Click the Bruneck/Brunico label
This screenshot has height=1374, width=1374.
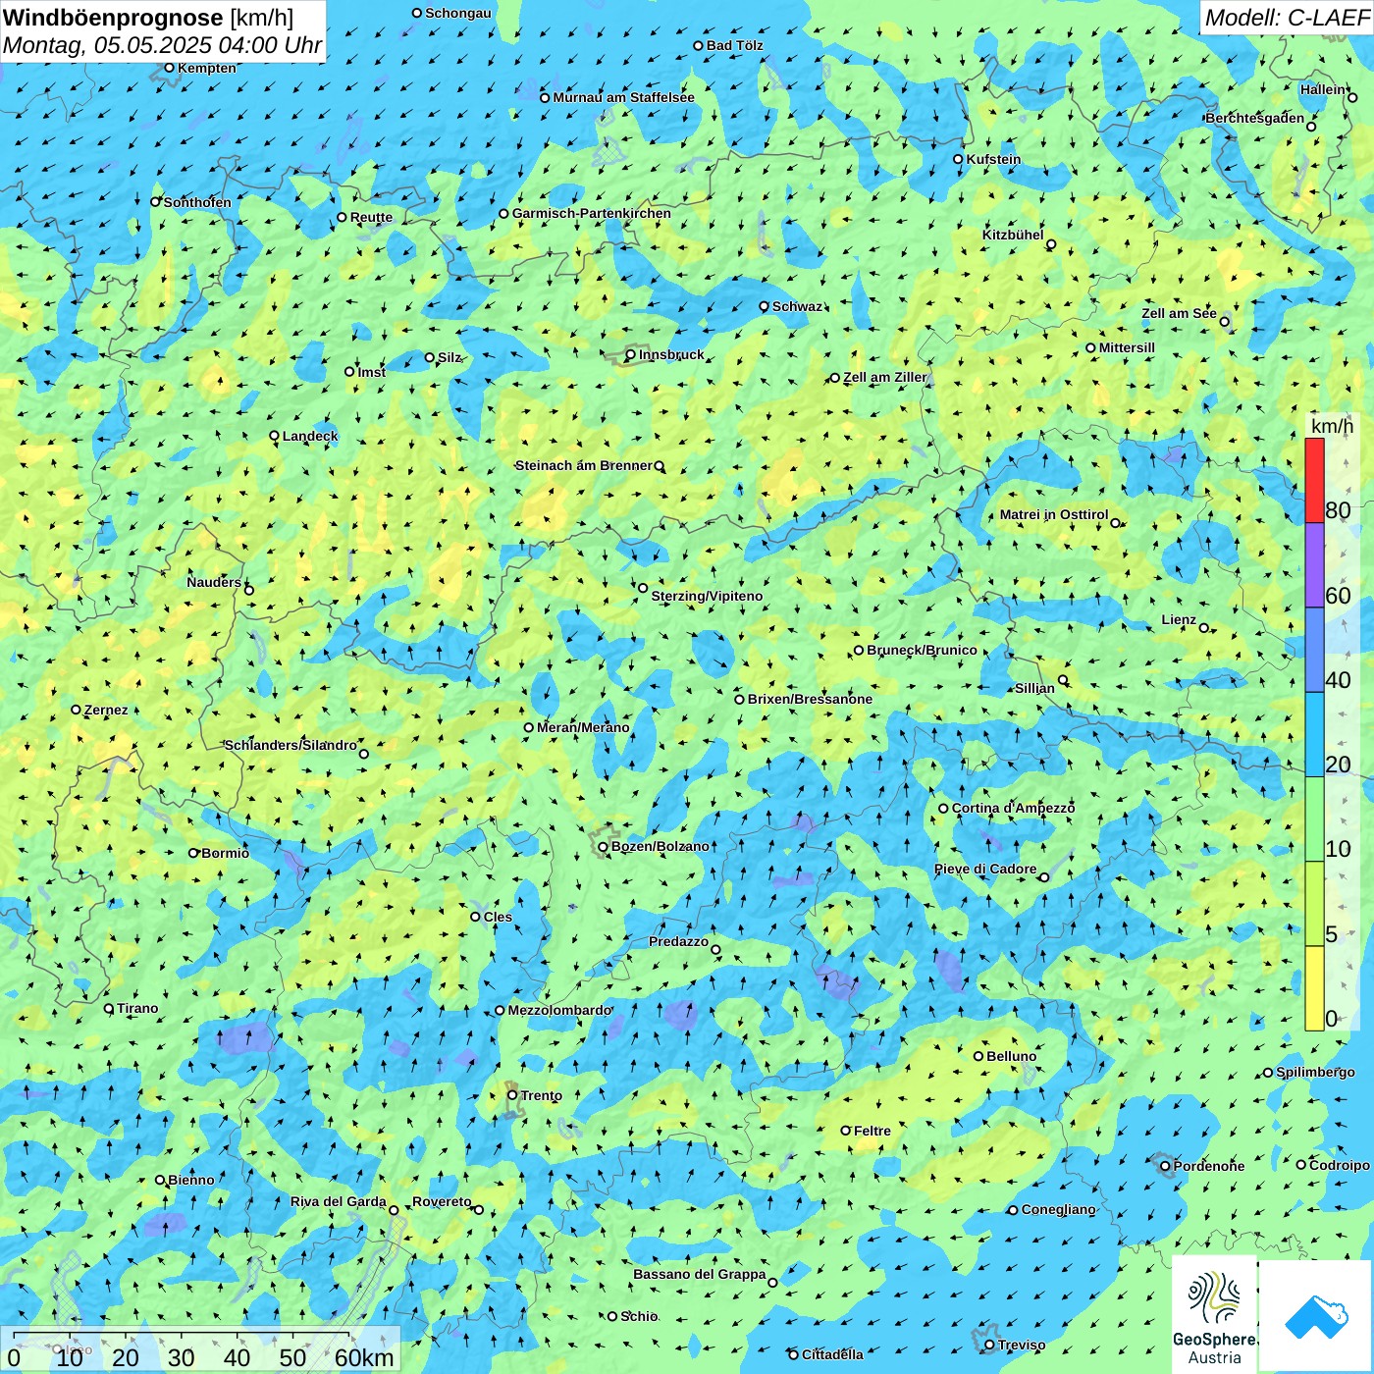[923, 650]
